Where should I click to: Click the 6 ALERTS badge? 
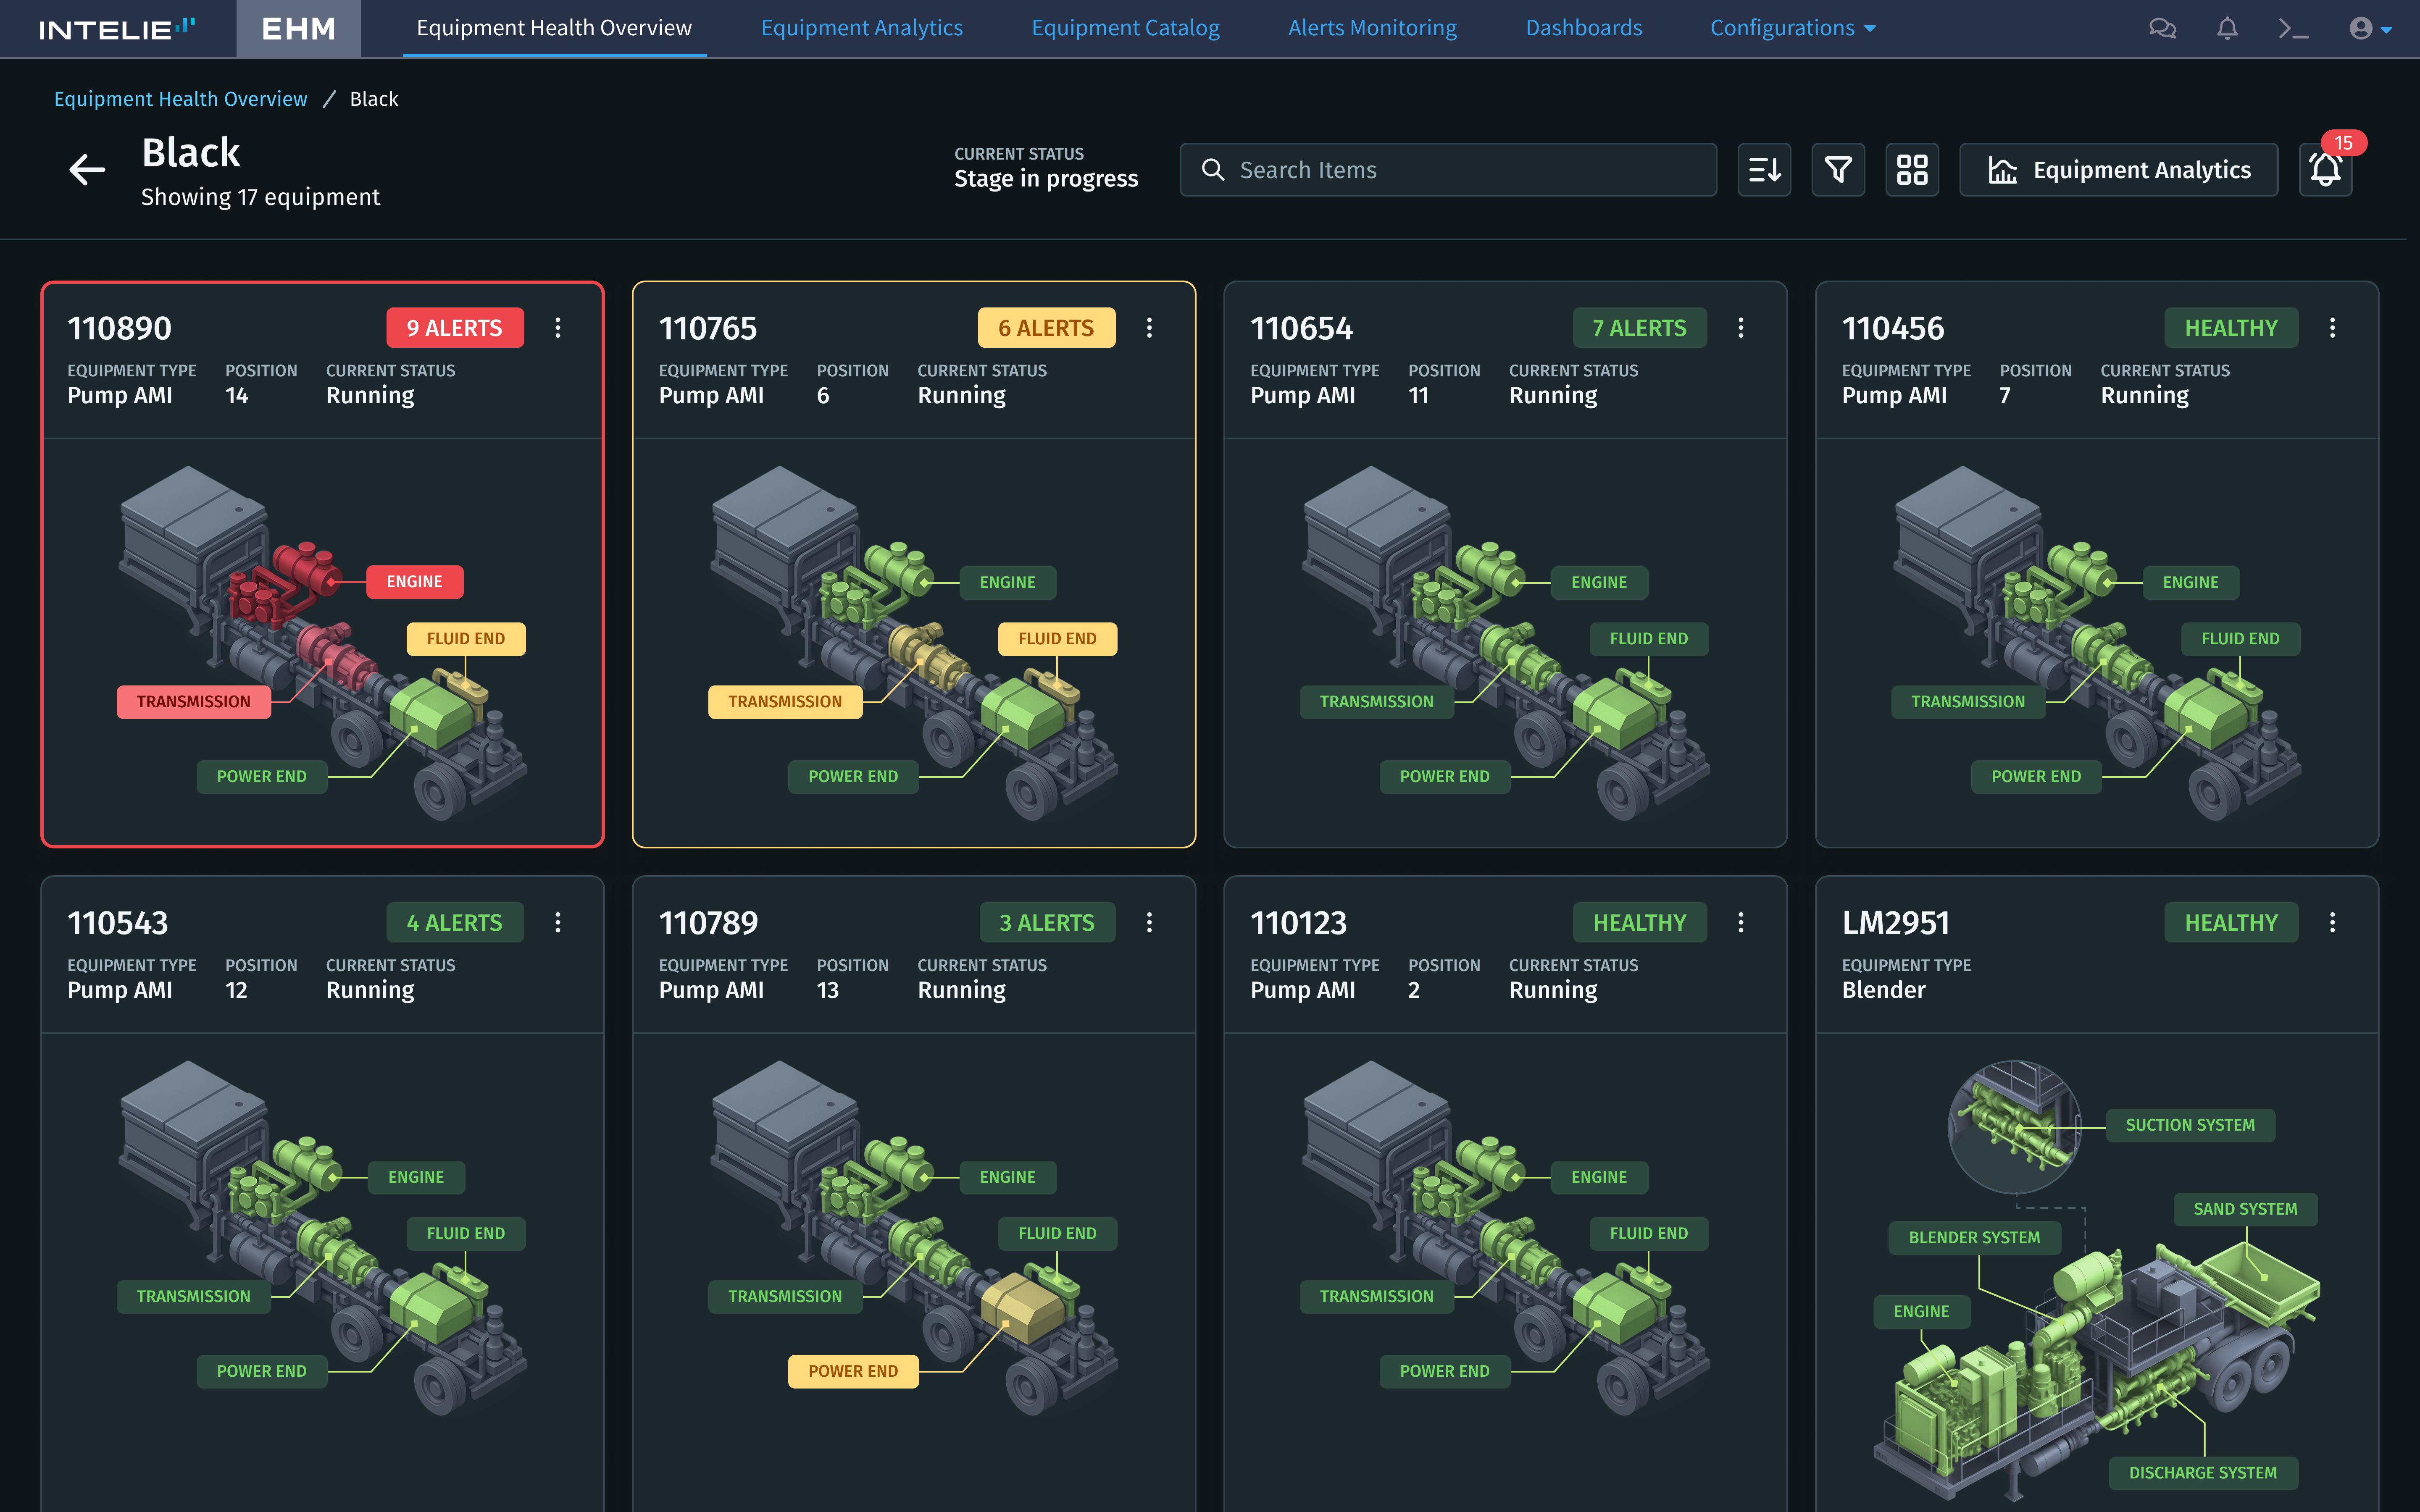coord(1046,328)
